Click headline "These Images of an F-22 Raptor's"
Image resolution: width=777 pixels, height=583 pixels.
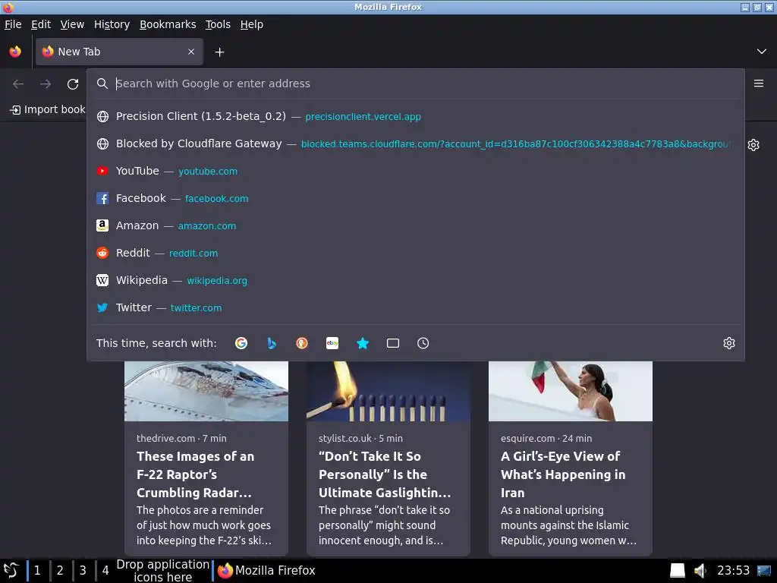pyautogui.click(x=195, y=465)
